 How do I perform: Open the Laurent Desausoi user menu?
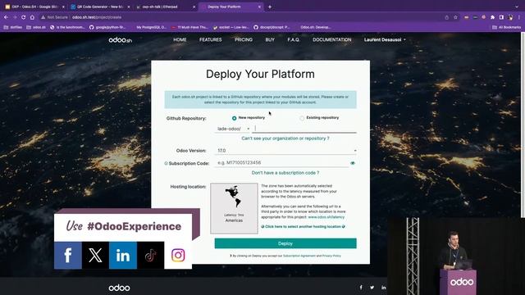(385, 40)
